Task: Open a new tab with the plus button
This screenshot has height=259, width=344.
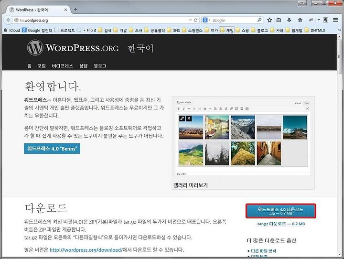Action: (75, 10)
